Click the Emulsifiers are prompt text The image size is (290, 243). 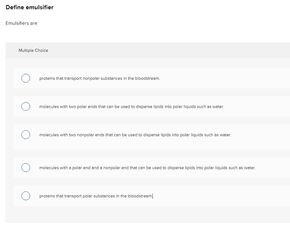click(x=21, y=23)
